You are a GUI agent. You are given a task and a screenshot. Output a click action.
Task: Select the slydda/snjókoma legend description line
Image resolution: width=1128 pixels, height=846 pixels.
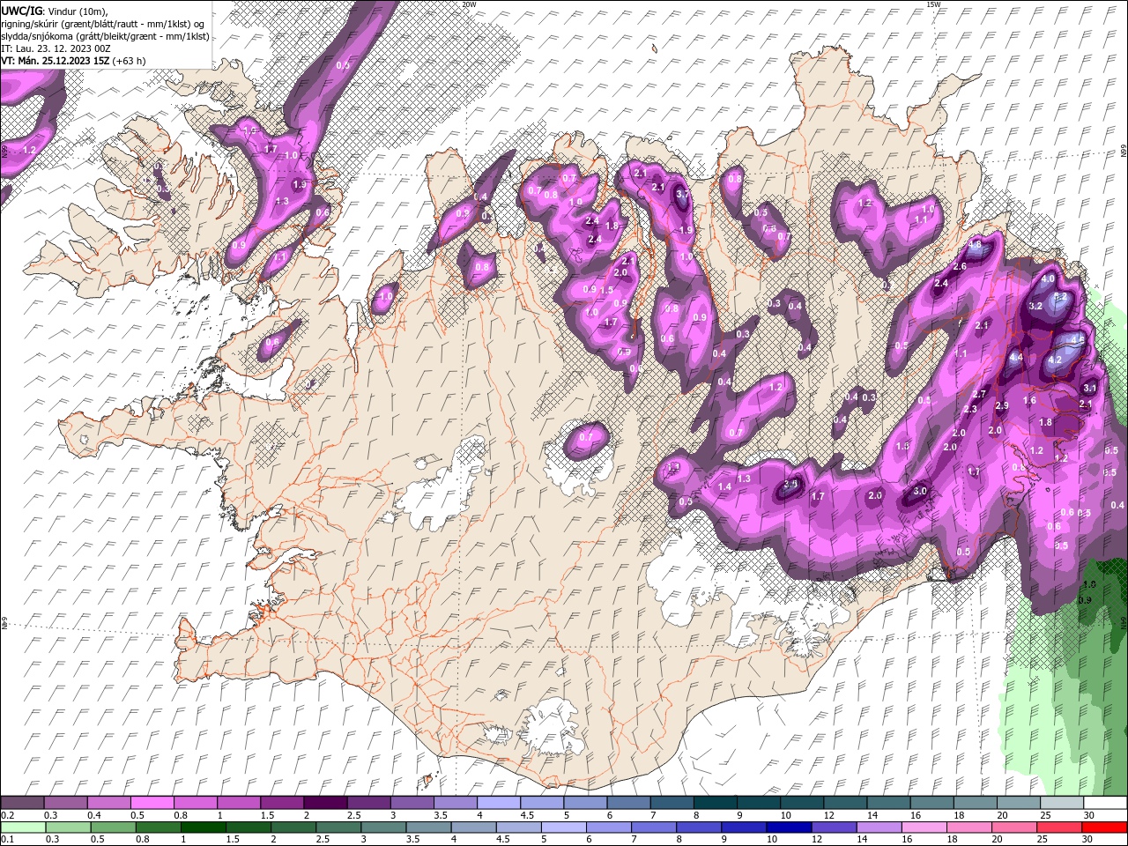pyautogui.click(x=105, y=36)
